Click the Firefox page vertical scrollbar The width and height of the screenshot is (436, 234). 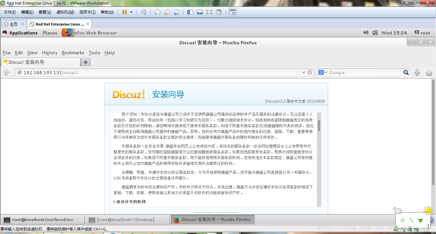pyautogui.click(x=433, y=132)
